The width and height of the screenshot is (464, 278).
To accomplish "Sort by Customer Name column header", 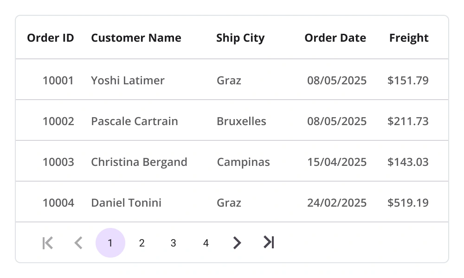I will [136, 38].
